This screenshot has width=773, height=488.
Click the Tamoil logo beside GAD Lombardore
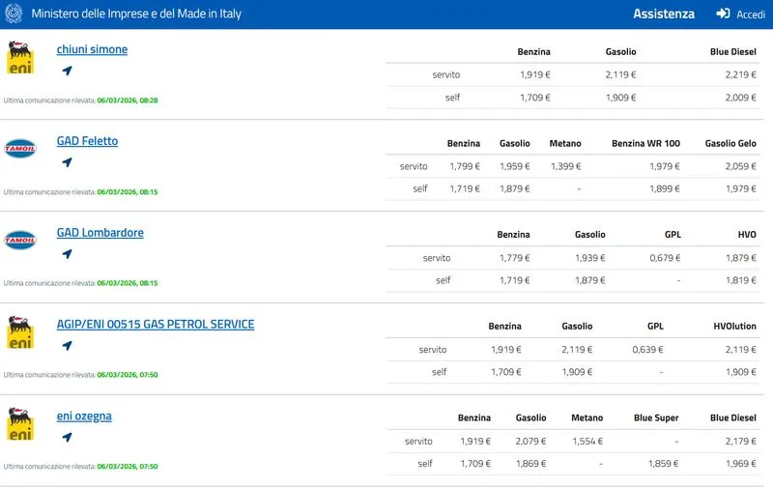pyautogui.click(x=20, y=240)
